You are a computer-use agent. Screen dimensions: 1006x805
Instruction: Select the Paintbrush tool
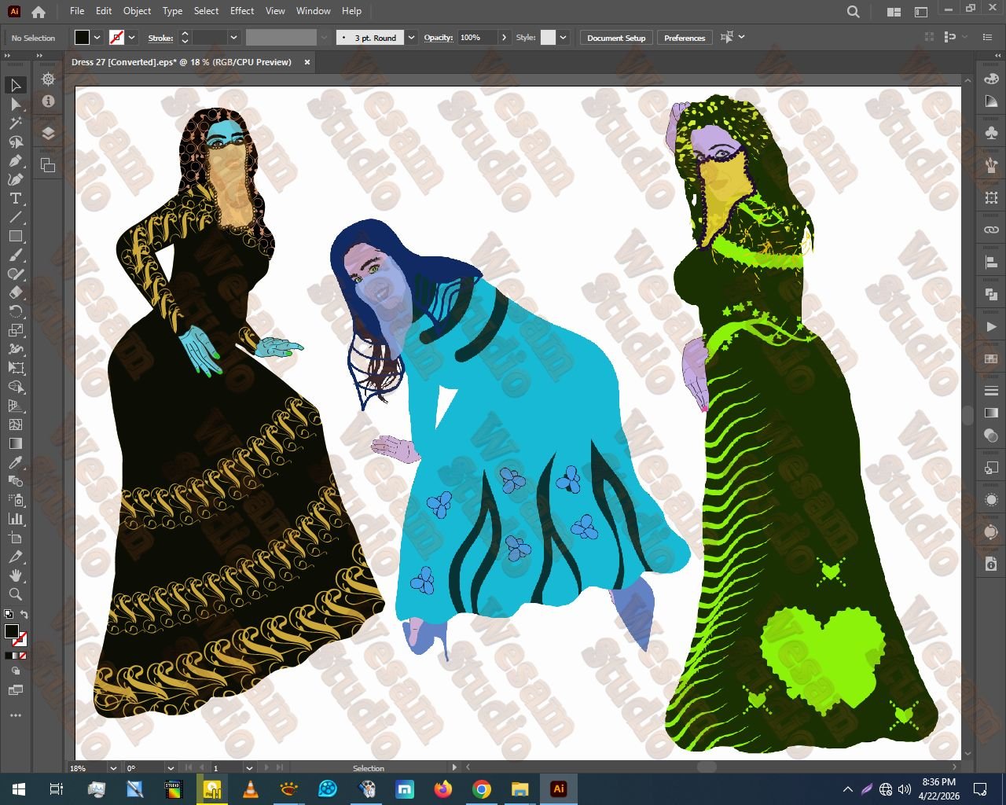tap(16, 255)
